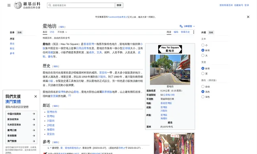257x154 pixels.
Task: Jump to 序言 in contents
Action: (12, 39)
